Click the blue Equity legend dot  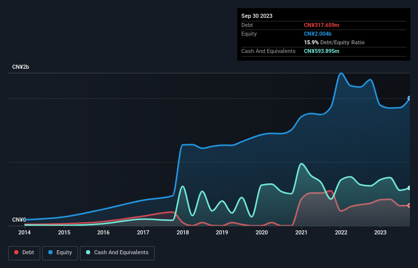point(50,252)
